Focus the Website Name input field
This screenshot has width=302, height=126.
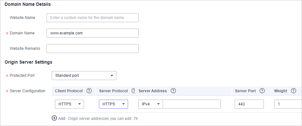tap(92, 18)
